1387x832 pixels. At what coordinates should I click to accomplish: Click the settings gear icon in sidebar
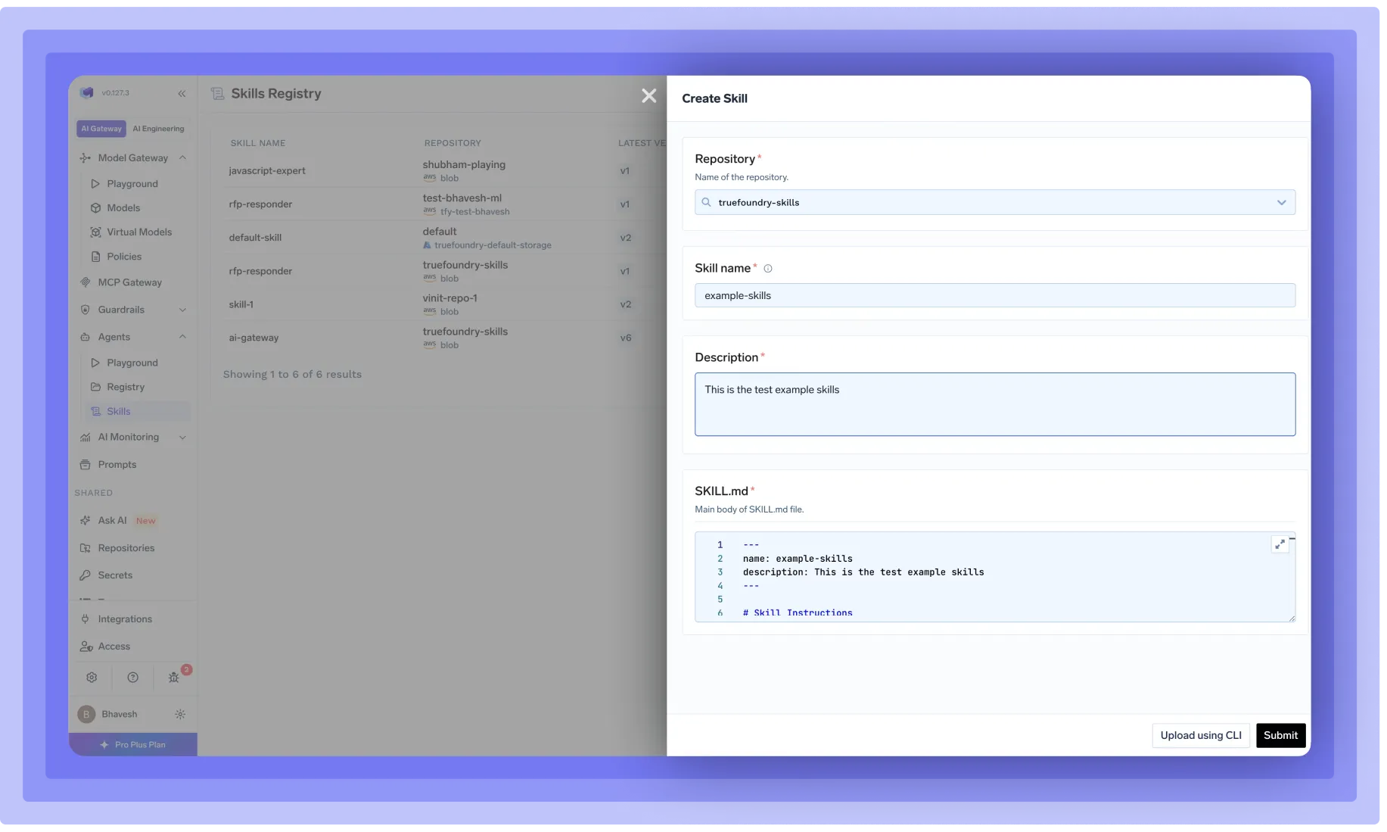pos(92,678)
